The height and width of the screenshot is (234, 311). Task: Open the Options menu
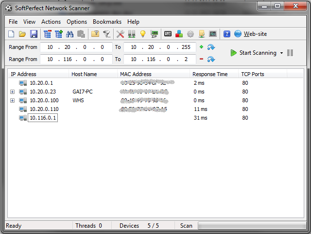(x=77, y=22)
